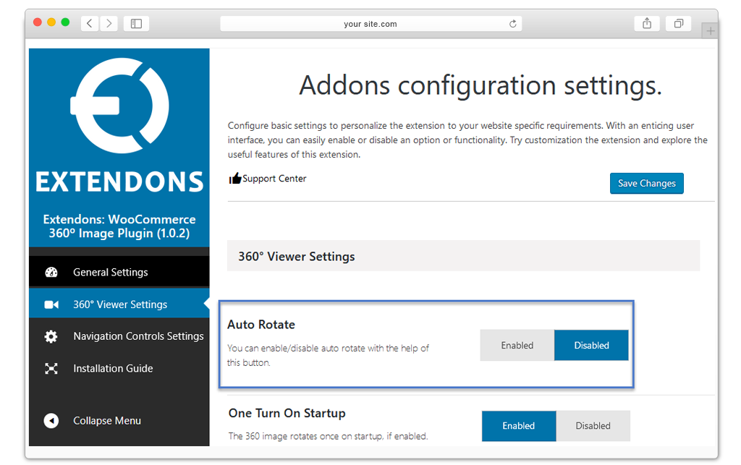The height and width of the screenshot is (465, 741).
Task: Set Auto Rotate to Disabled
Action: (591, 345)
